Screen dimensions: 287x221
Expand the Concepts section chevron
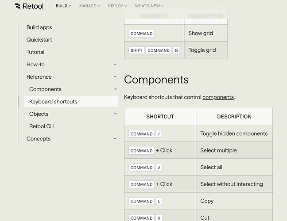pyautogui.click(x=115, y=138)
